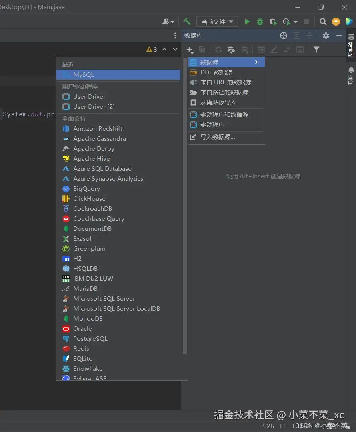Click the Build project hammer icon
This screenshot has height=432, width=356.
[187, 22]
